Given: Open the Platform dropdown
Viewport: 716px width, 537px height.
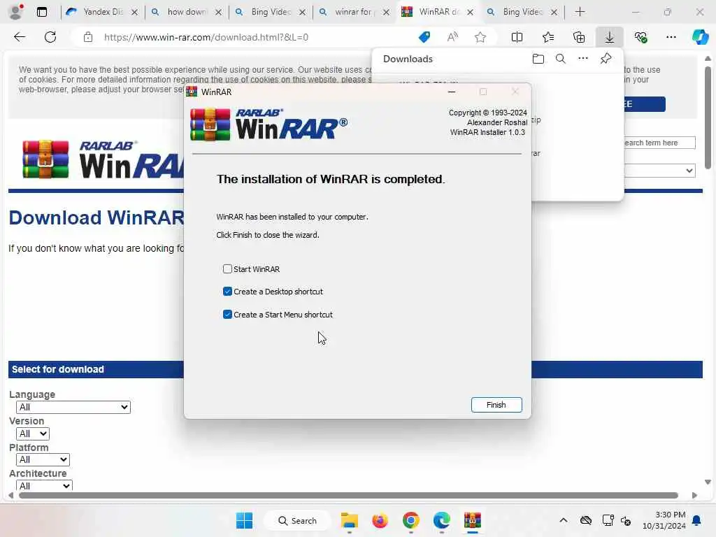Looking at the screenshot, I should click(43, 459).
